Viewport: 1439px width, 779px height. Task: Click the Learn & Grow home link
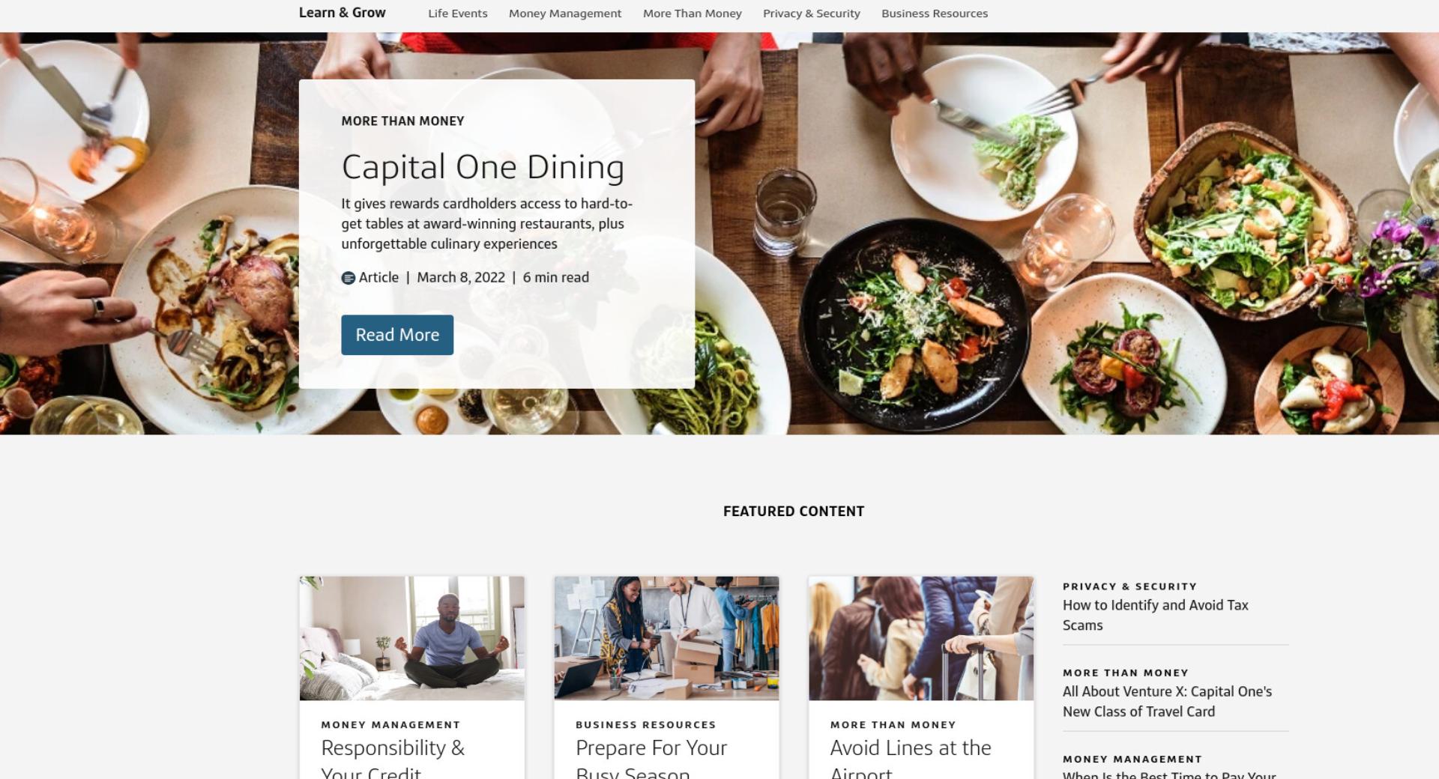pyautogui.click(x=342, y=13)
